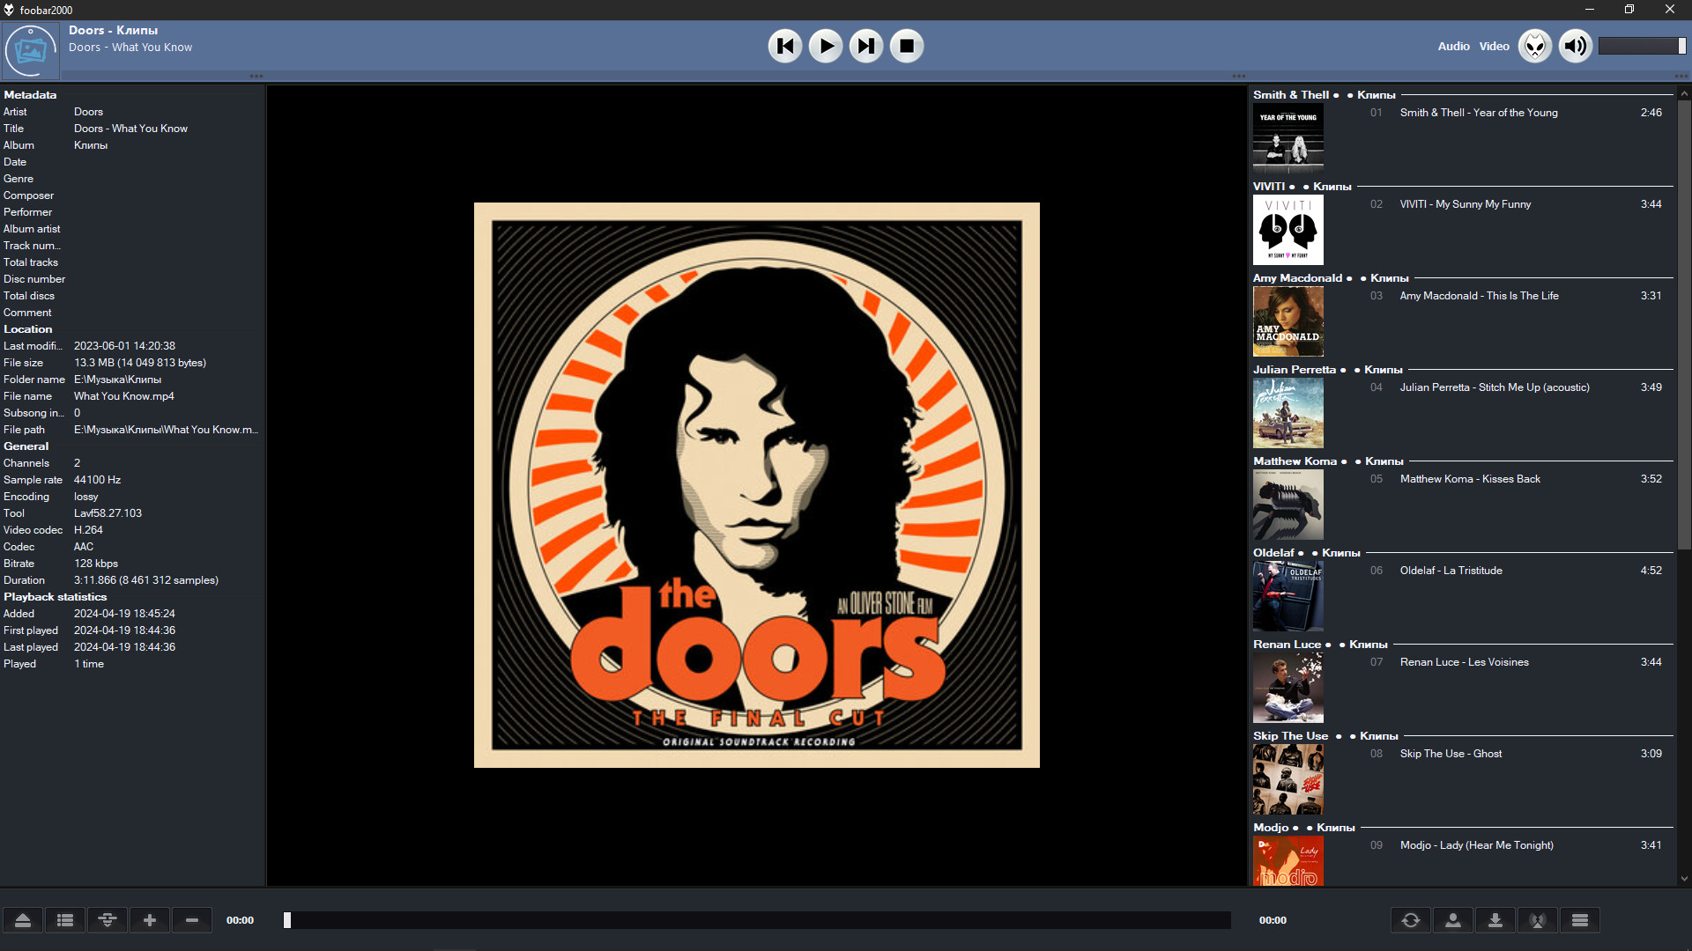Click the seek bar track
Image resolution: width=1692 pixels, height=951 pixels.
pos(758,920)
